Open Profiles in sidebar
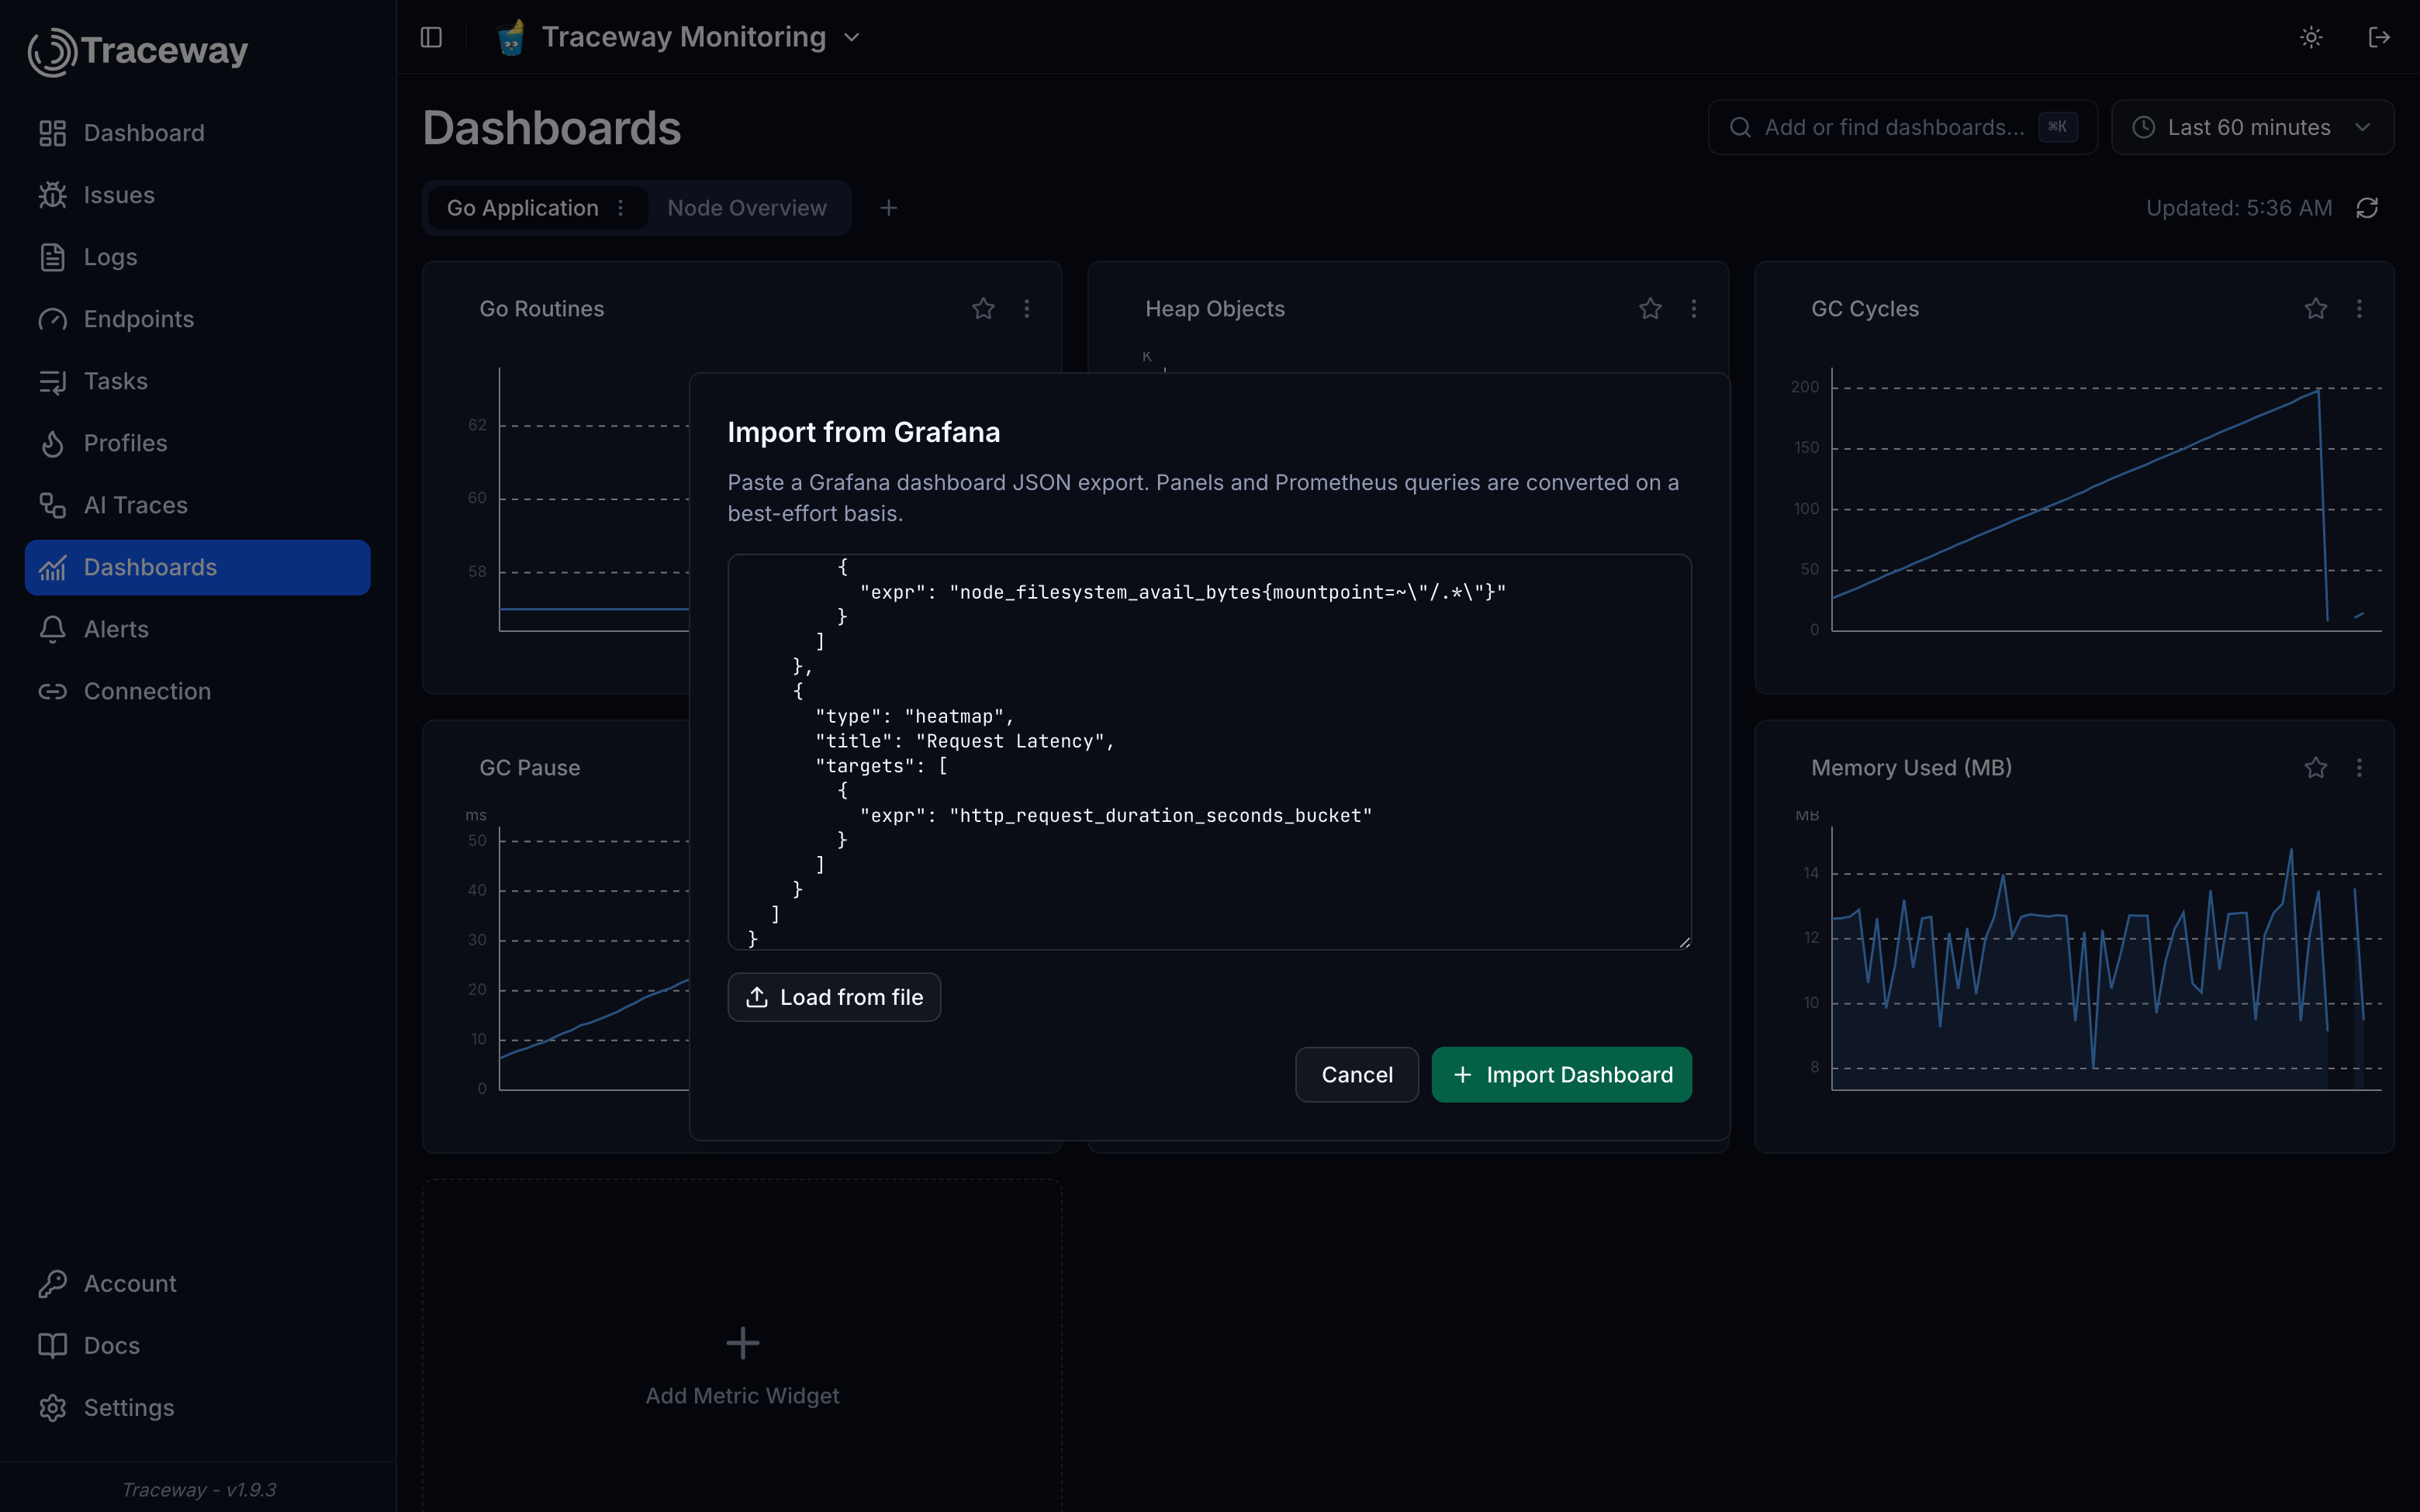The image size is (2420, 1512). [x=198, y=443]
